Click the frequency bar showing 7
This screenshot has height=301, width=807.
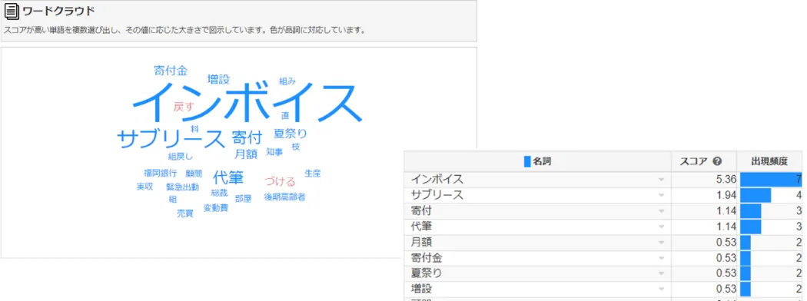click(x=770, y=180)
